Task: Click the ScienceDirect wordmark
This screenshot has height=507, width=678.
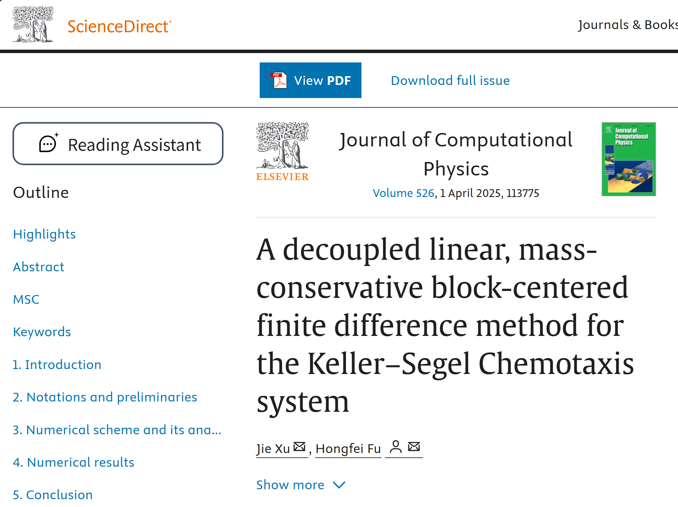Action: (119, 26)
